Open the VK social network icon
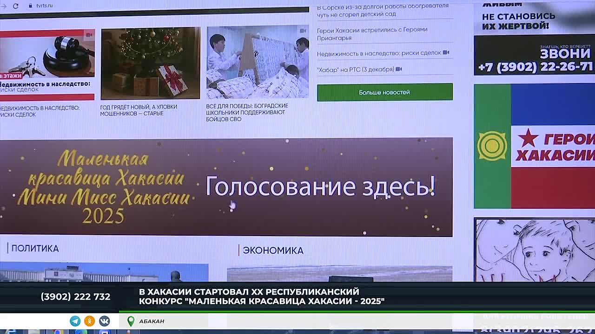The height and width of the screenshot is (334, 595). (x=104, y=321)
